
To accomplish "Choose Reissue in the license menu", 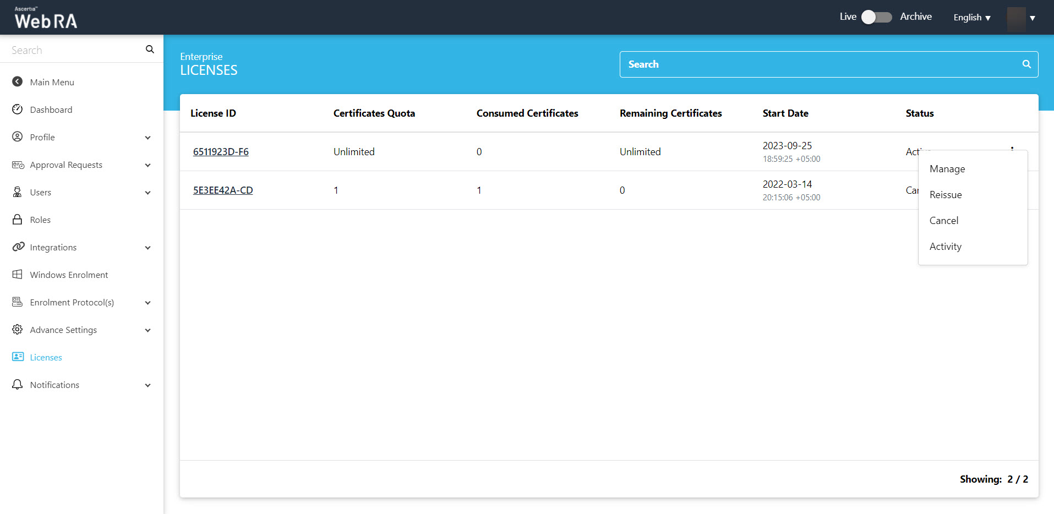I will pyautogui.click(x=945, y=195).
